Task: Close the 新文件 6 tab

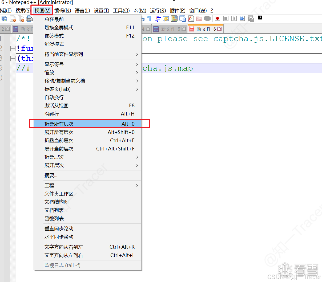Action: click(x=219, y=29)
